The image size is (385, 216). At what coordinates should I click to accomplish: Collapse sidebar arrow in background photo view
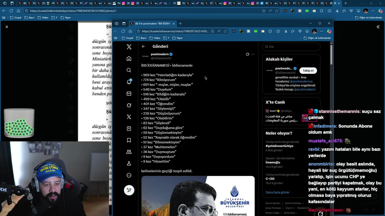tap(378, 27)
